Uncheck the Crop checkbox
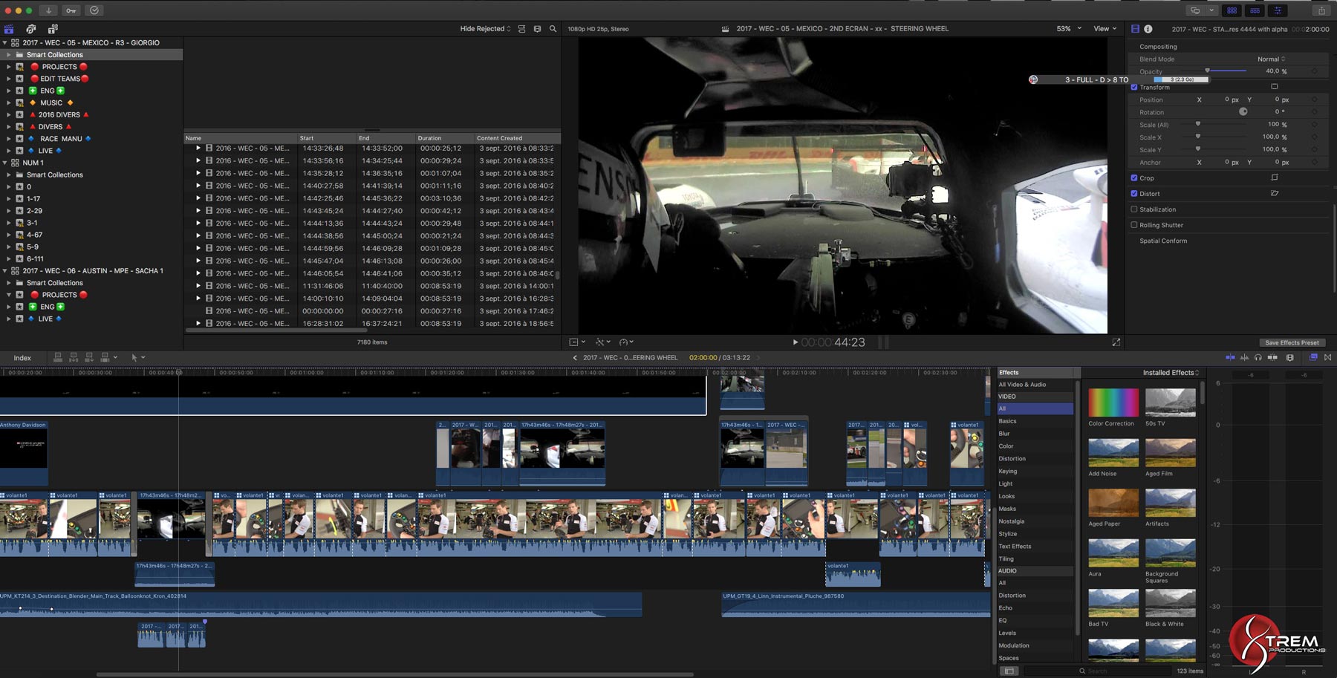This screenshot has height=678, width=1337. (1134, 177)
